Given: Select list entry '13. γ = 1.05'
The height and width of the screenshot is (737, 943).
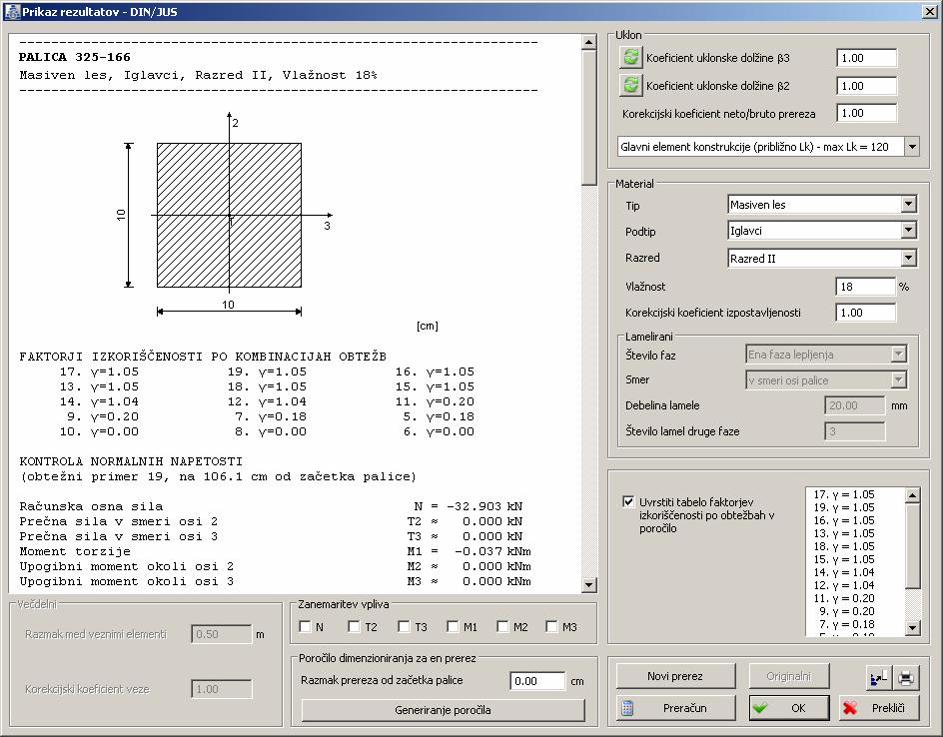Looking at the screenshot, I should coord(844,533).
